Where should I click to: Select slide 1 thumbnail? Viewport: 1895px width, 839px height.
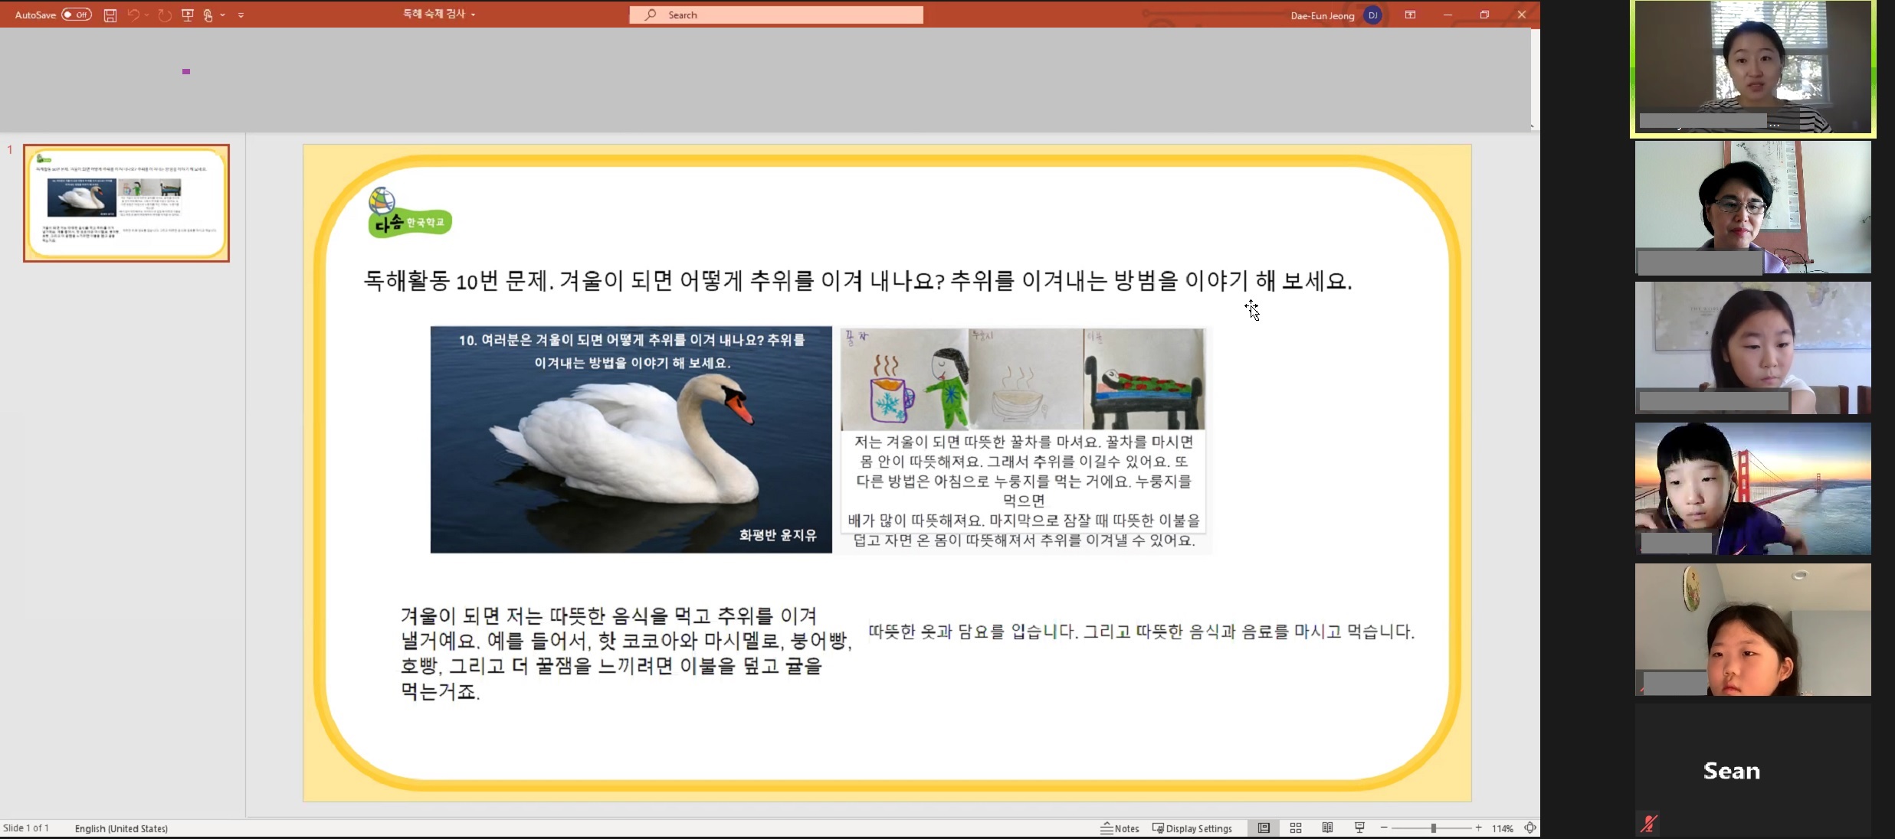[x=126, y=203]
